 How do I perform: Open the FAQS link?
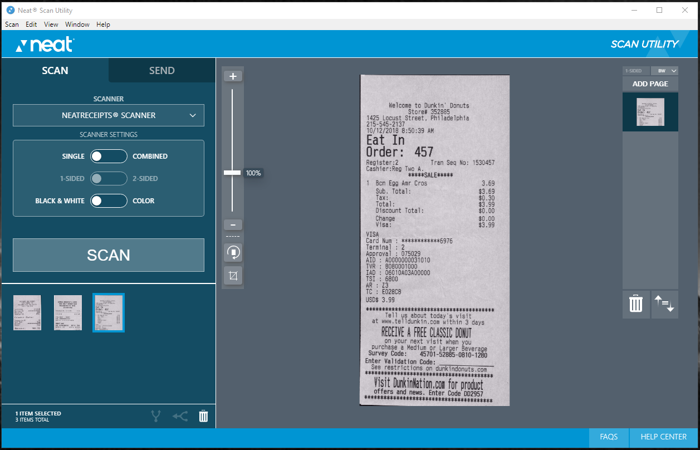609,437
